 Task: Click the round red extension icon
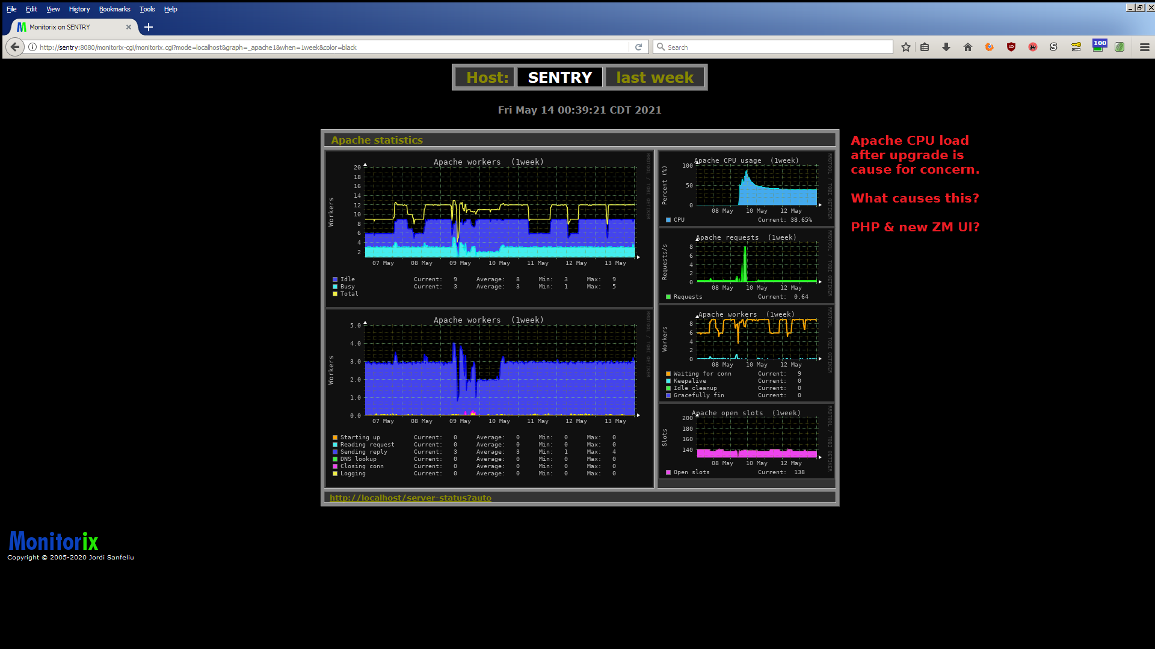click(x=1033, y=47)
